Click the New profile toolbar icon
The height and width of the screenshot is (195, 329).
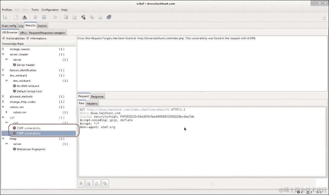(16, 17)
